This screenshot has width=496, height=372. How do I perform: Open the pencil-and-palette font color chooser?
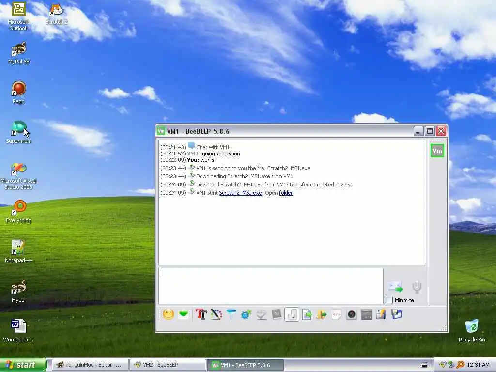tap(217, 314)
